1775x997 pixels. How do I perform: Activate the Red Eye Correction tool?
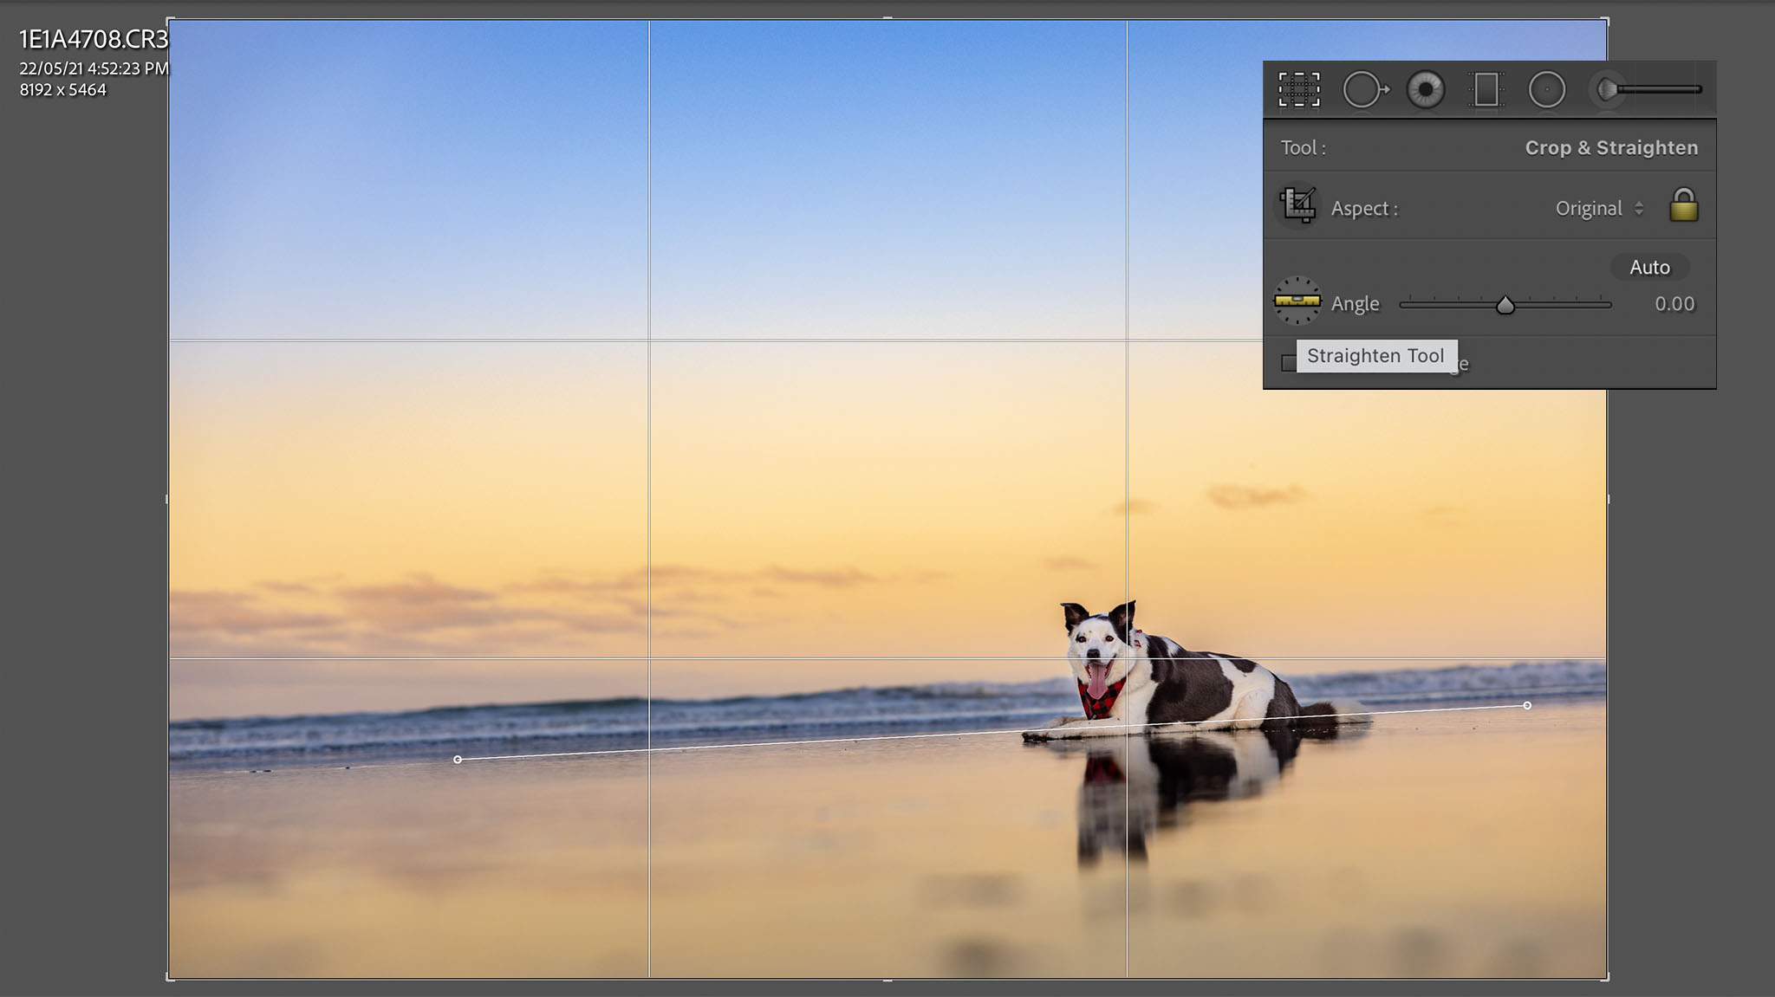[x=1426, y=89]
